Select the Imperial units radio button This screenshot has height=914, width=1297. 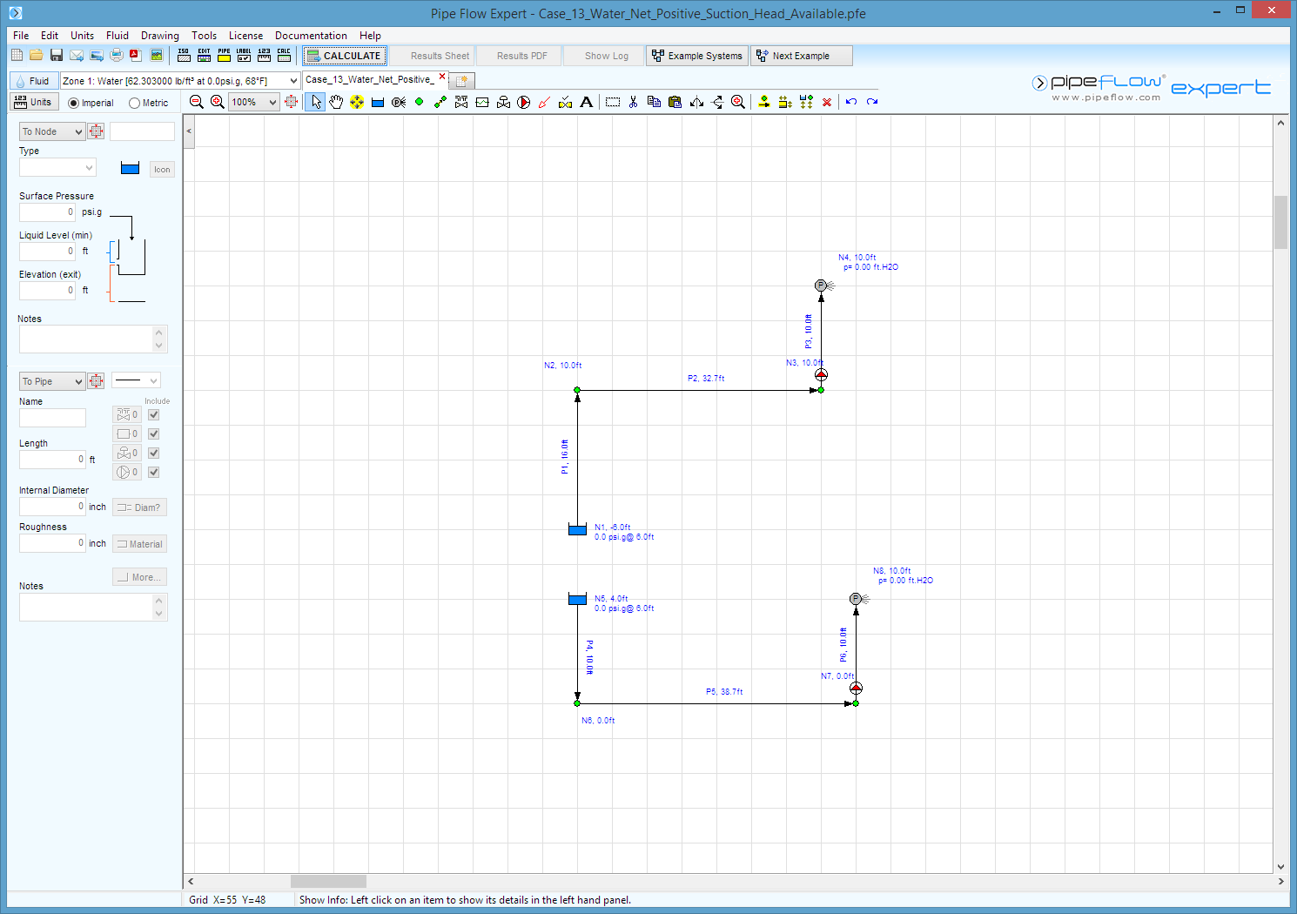(73, 103)
